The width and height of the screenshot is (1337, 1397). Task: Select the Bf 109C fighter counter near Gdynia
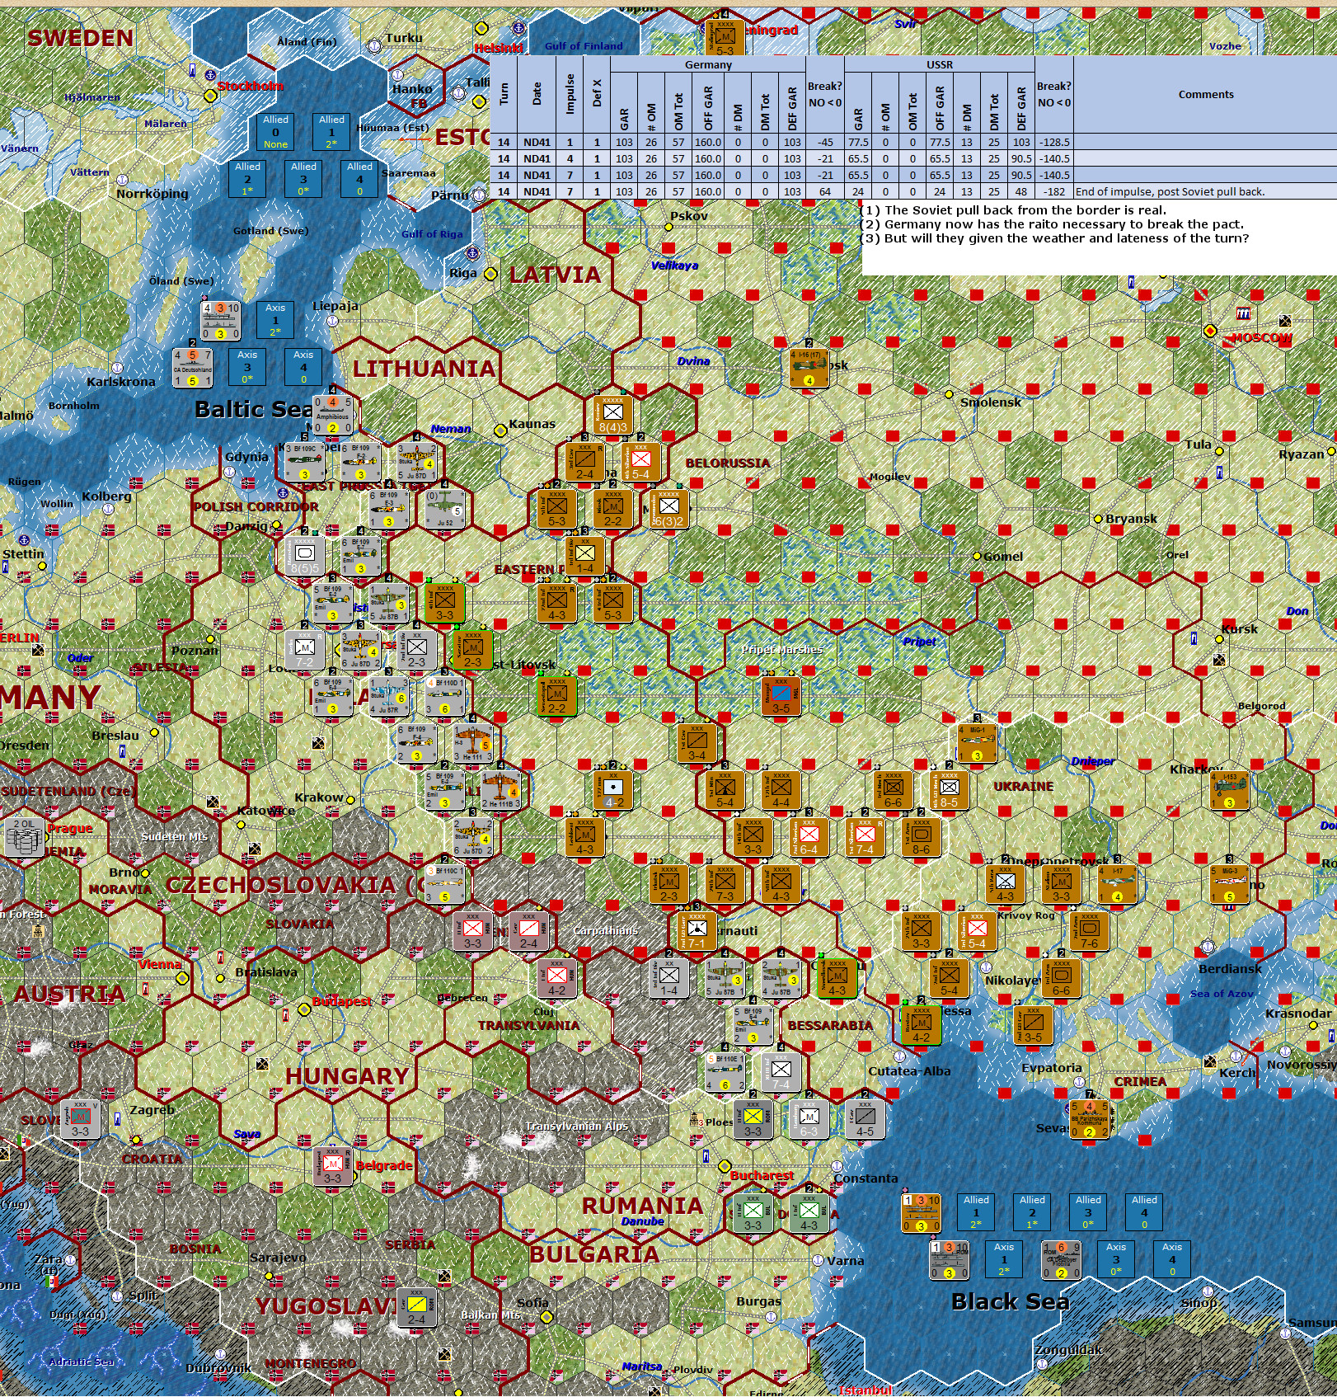tap(304, 462)
